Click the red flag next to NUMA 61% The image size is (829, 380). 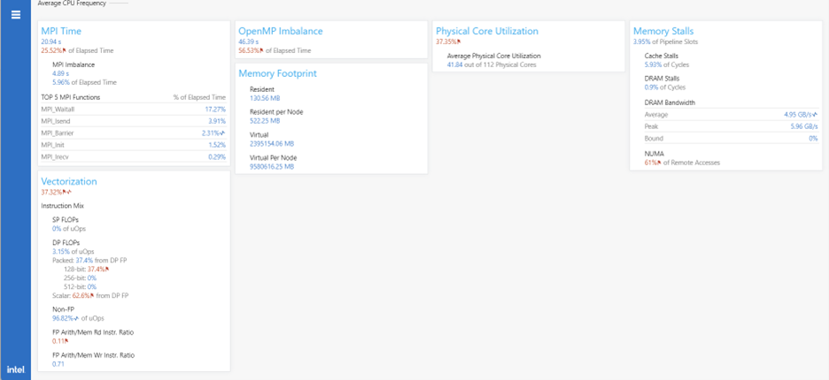[x=660, y=163]
